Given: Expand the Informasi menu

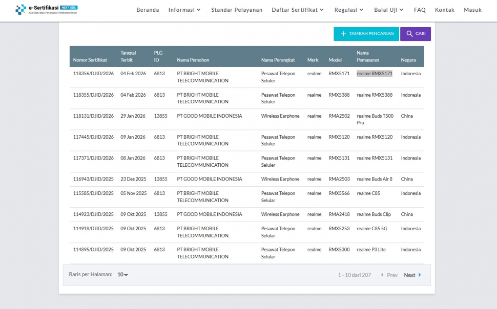Looking at the screenshot, I should tap(184, 10).
